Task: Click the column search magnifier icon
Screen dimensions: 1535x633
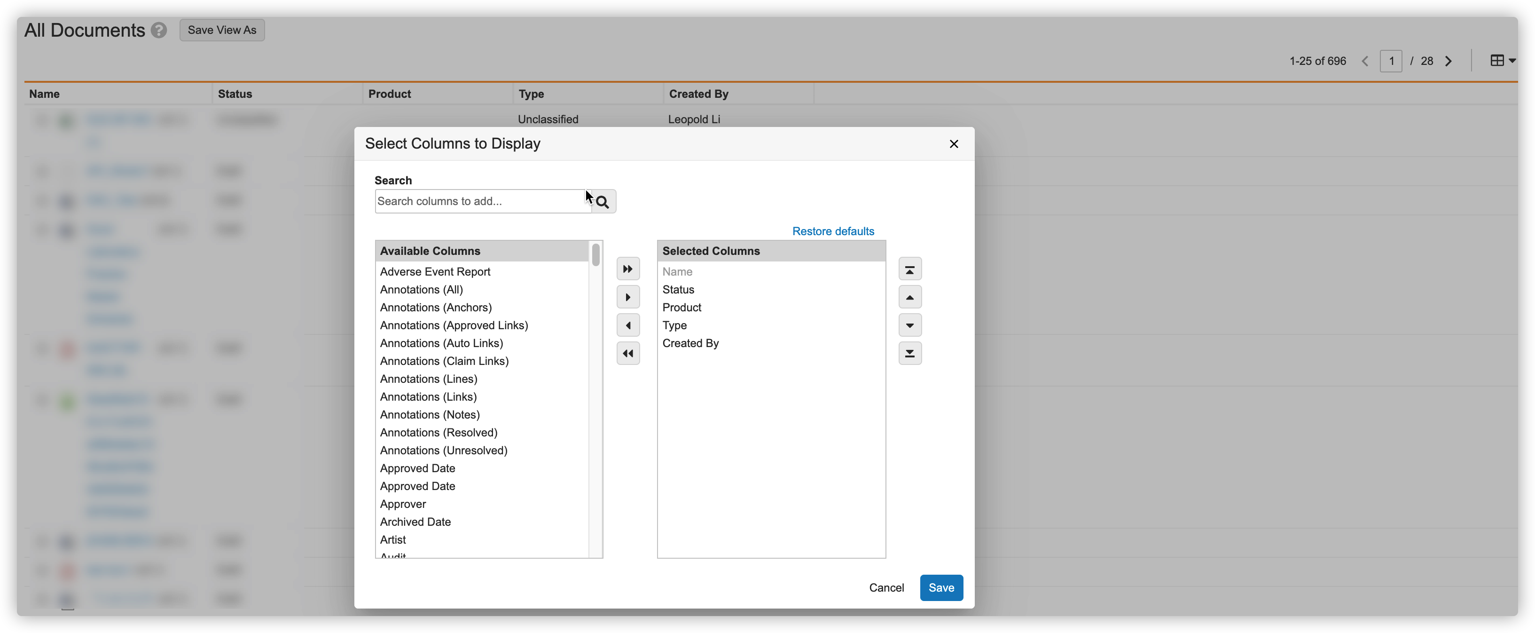Action: [603, 201]
